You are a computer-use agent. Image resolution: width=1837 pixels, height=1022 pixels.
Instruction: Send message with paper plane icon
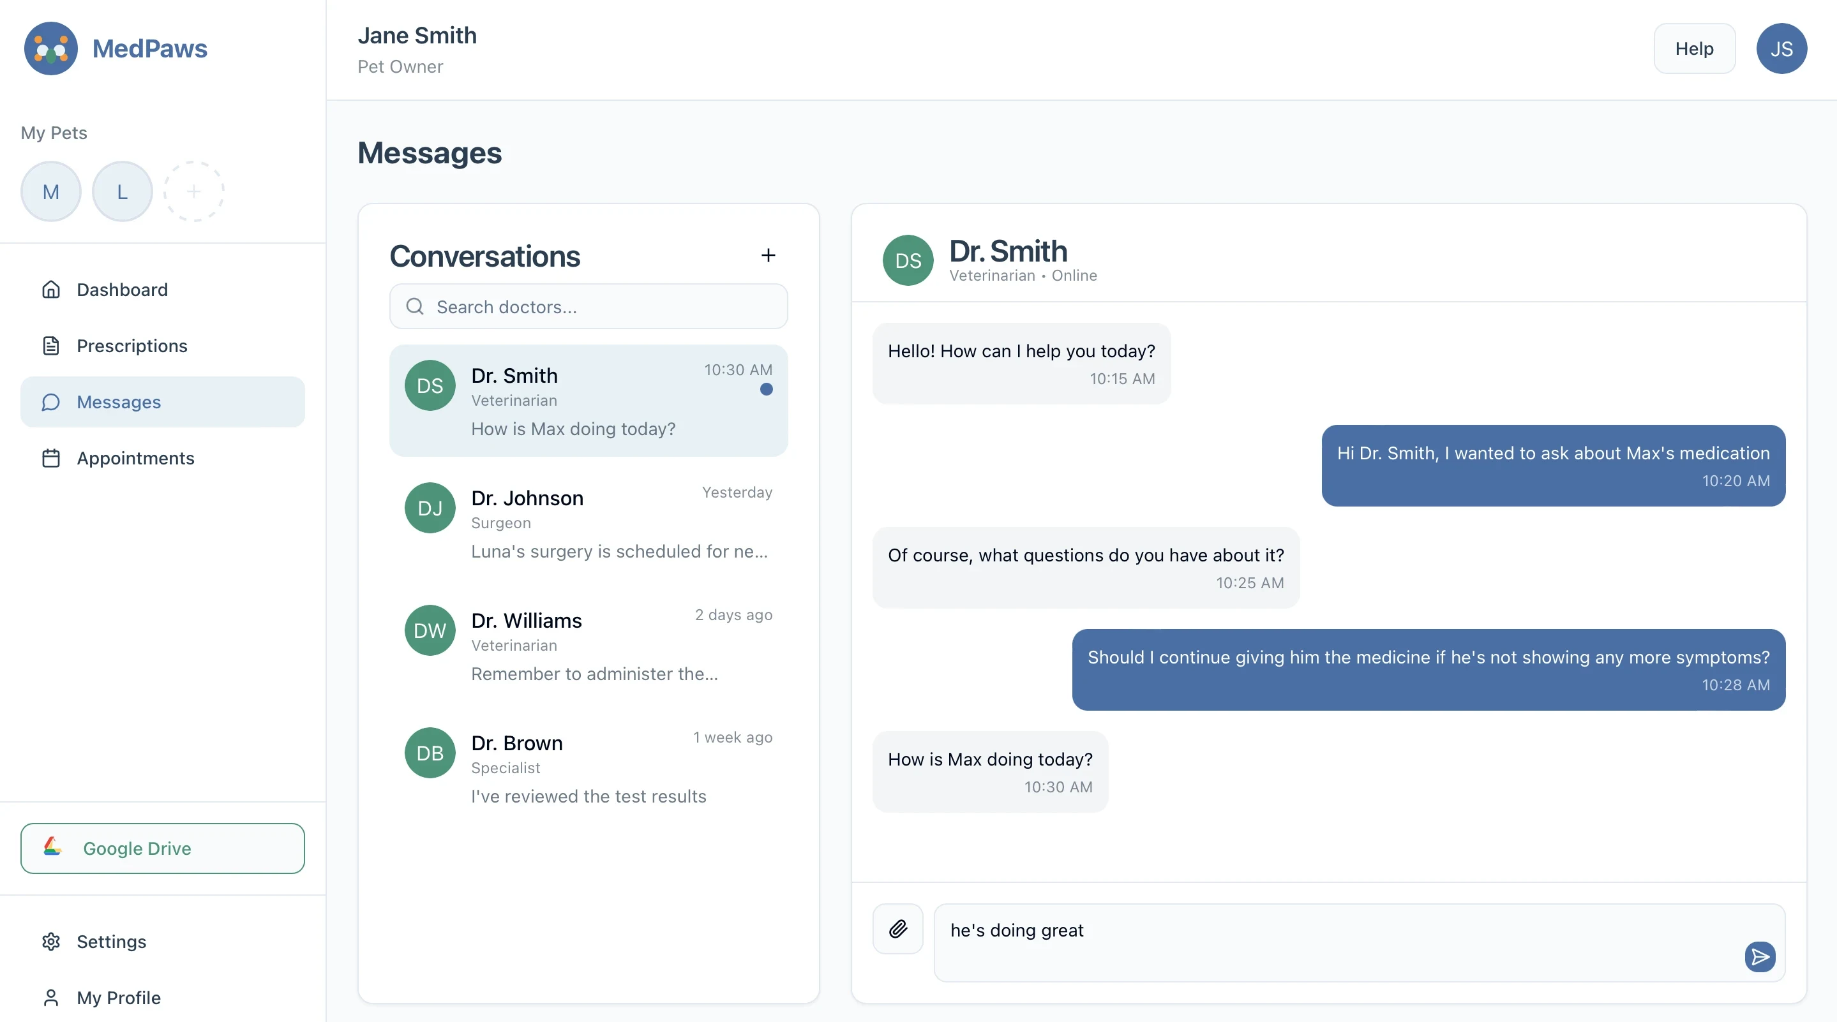tap(1760, 956)
